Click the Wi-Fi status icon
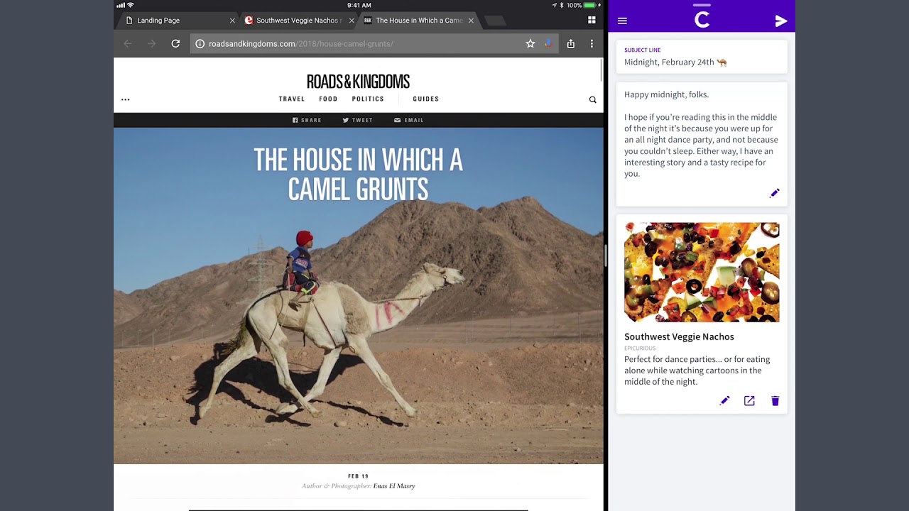Screen dimensions: 909x511 (x=130, y=5)
